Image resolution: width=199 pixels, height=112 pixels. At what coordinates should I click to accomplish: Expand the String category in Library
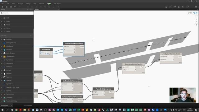[x=1, y=32]
